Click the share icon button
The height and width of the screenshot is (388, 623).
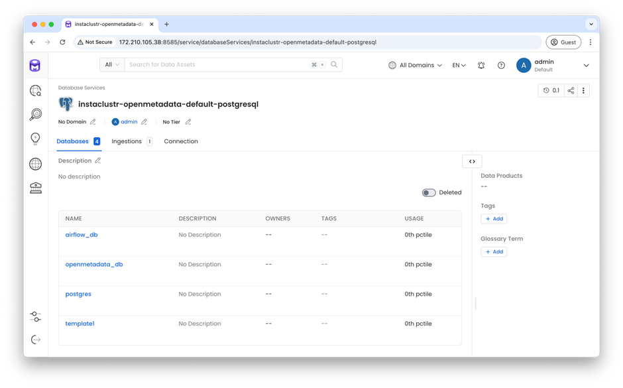(571, 91)
